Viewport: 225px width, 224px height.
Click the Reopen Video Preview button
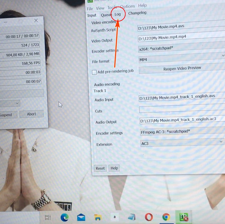pyautogui.click(x=182, y=68)
